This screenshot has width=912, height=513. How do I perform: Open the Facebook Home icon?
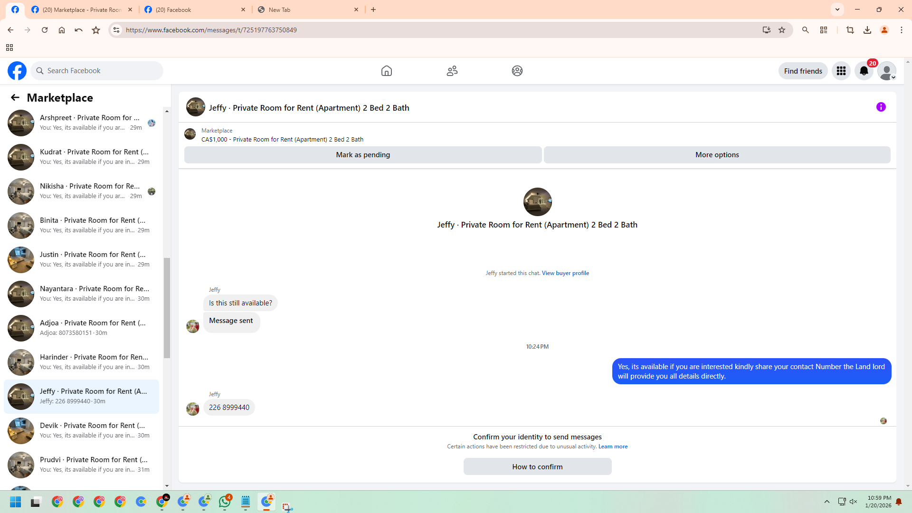coord(387,71)
